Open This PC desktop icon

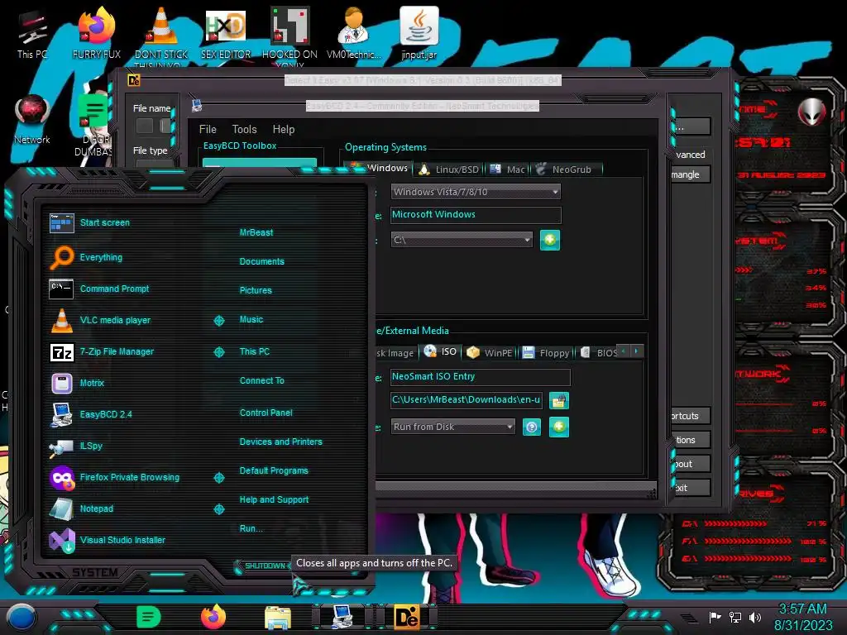pos(31,33)
